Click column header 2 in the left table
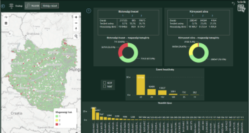 pos(132,16)
